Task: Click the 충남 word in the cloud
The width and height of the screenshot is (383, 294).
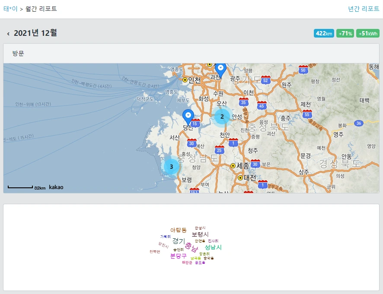Action: [x=191, y=247]
